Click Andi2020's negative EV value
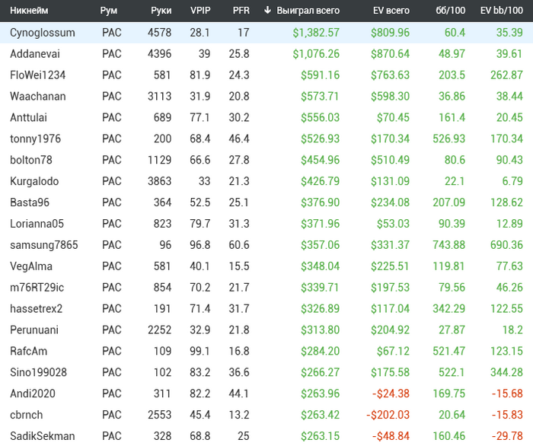The height and width of the screenshot is (446, 533). tap(390, 393)
